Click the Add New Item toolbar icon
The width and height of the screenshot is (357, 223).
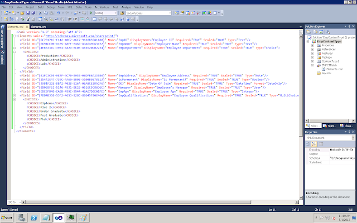[14, 13]
